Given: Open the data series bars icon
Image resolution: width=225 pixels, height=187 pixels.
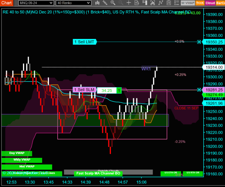Looking at the screenshot, I should (x=153, y=3).
